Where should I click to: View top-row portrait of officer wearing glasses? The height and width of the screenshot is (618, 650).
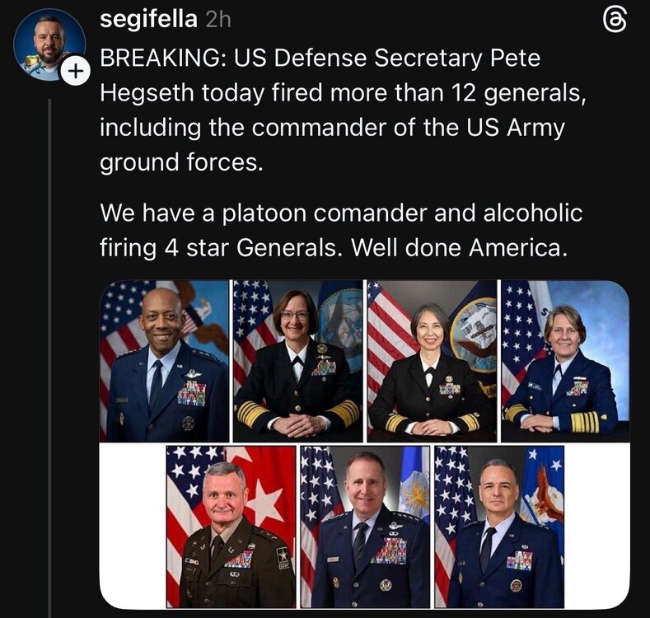tap(297, 361)
